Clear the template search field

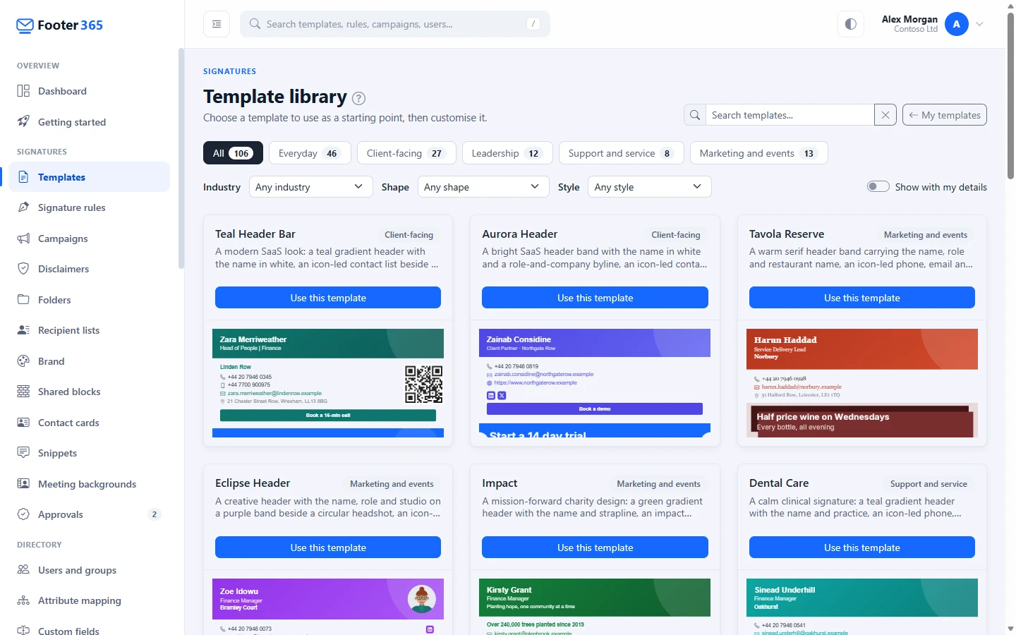coord(885,115)
